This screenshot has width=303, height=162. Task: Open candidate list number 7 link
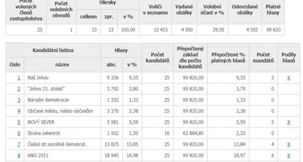click(x=19, y=145)
